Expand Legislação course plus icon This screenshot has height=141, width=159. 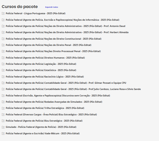pos(3,64)
